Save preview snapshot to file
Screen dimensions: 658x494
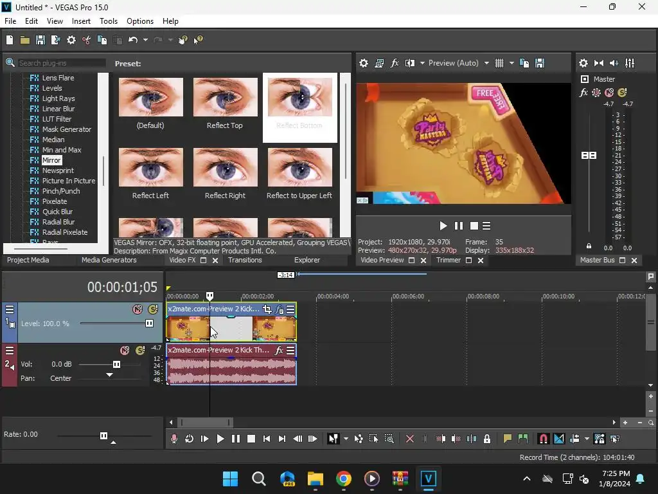tap(540, 63)
